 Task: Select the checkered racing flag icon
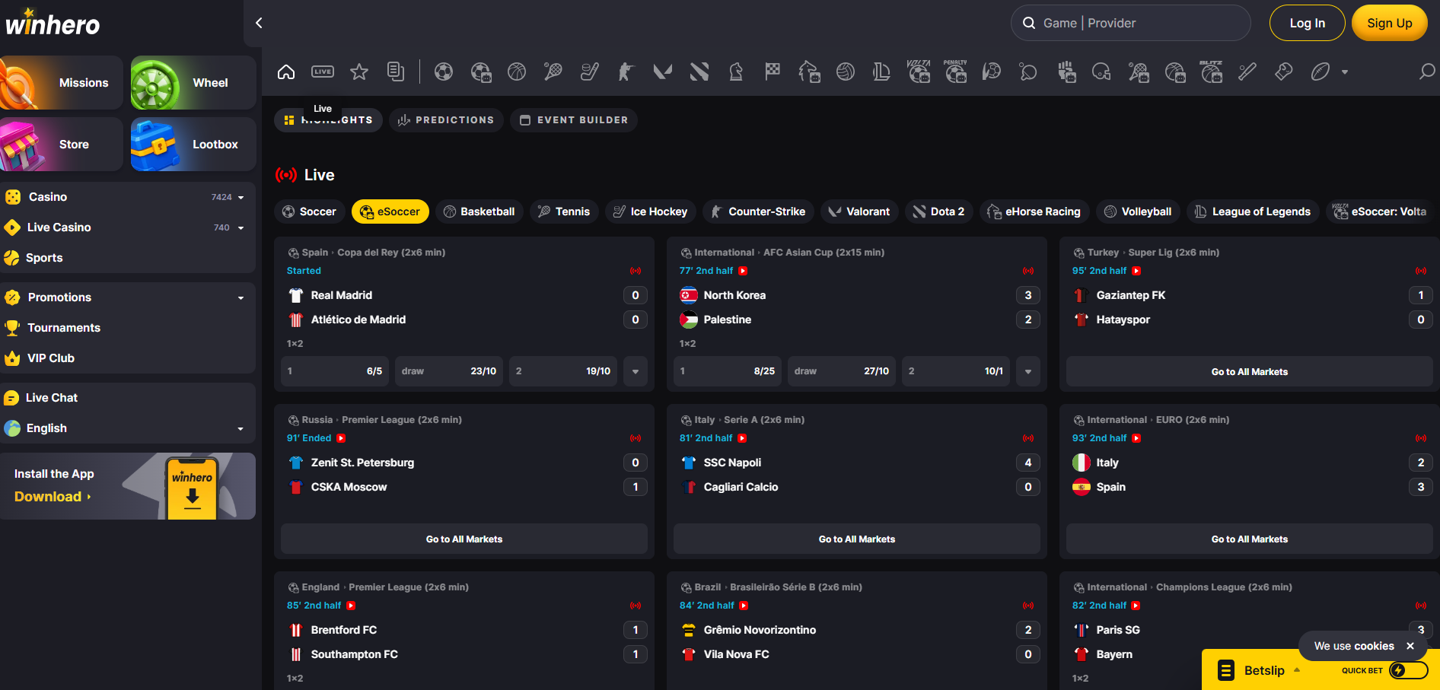click(773, 72)
